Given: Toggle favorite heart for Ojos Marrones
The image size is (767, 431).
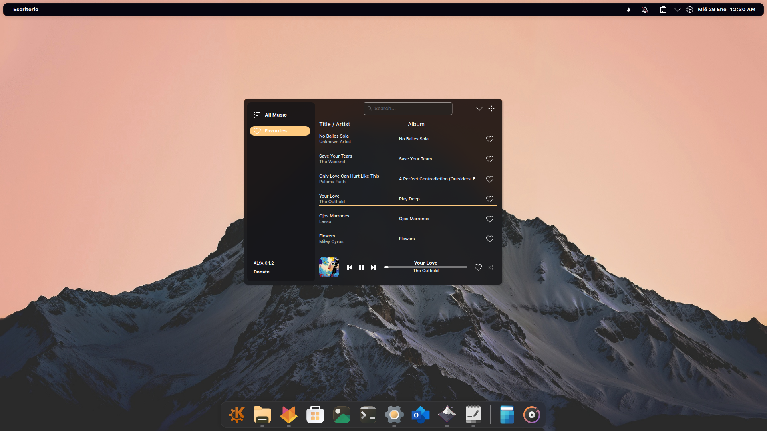Looking at the screenshot, I should pyautogui.click(x=490, y=219).
